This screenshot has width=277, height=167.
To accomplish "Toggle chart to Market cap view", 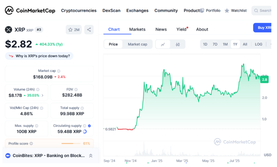I will (137, 44).
